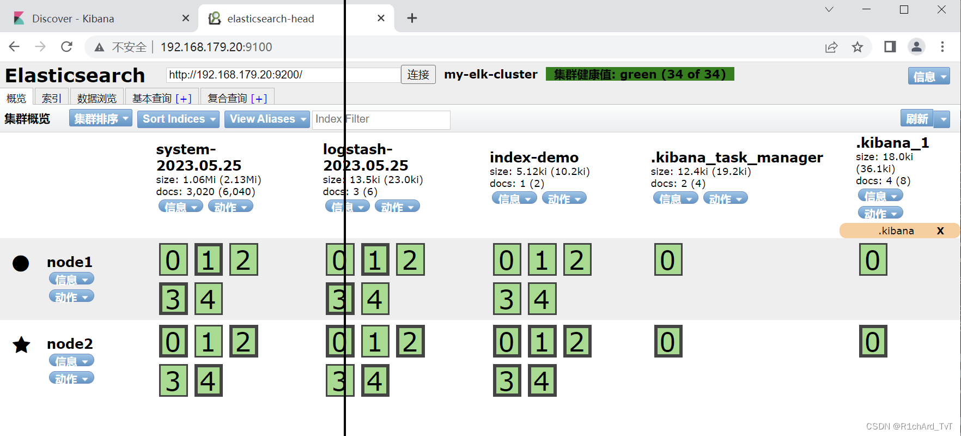Viewport: 961px width, 436px height.
Task: Open node1 信息 dropdown
Action: click(x=71, y=278)
